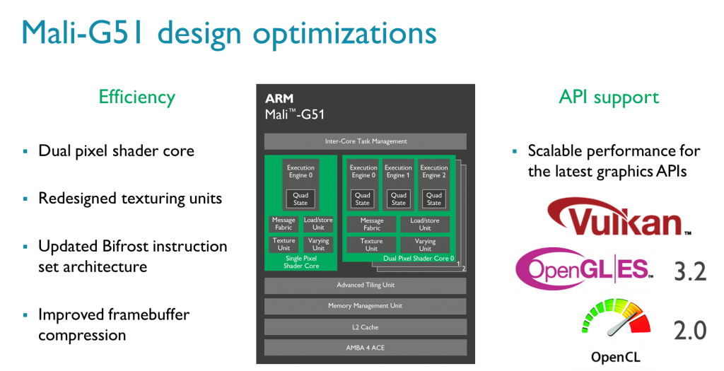
Task: Click the "Single Pixel Shader Core" label
Action: (301, 262)
